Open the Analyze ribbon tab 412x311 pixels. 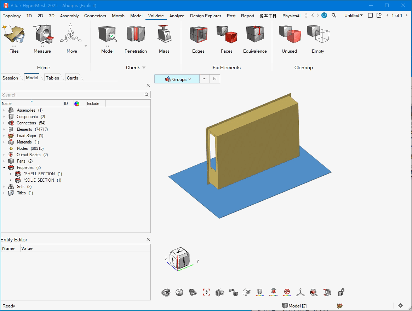tap(177, 16)
